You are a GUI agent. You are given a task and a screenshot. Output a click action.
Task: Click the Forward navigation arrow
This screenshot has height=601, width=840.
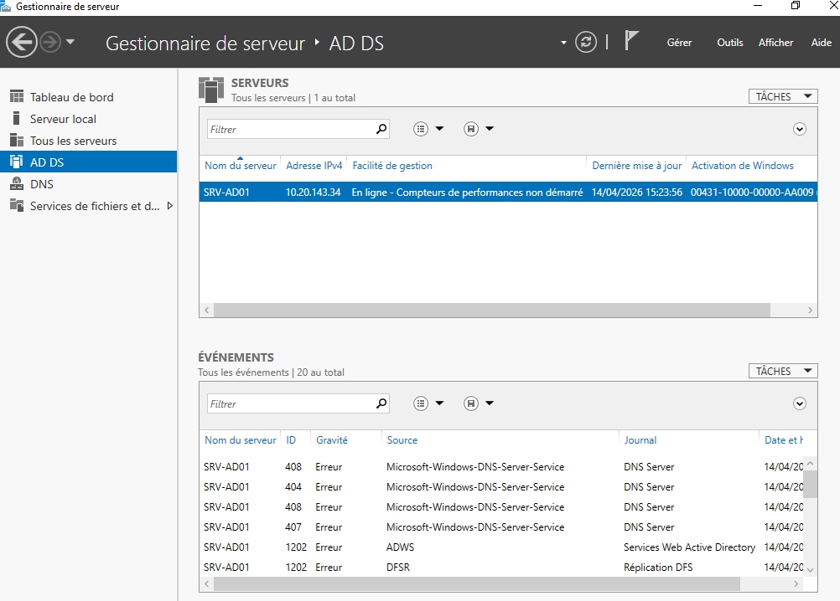tap(50, 42)
